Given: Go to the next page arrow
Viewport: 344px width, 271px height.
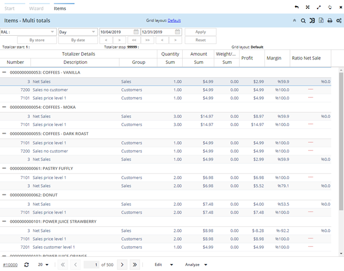Looking at the screenshot, I should coord(122,265).
